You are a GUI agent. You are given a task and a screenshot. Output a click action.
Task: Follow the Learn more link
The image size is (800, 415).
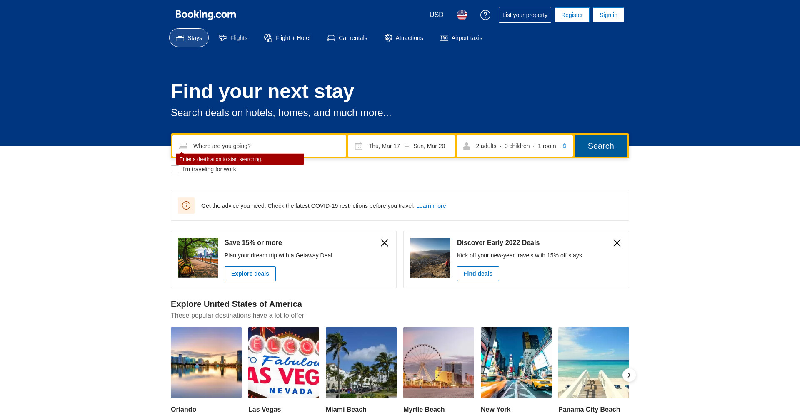coord(431,206)
